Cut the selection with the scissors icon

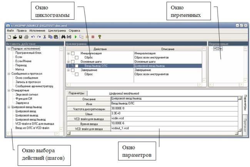coord(45,37)
